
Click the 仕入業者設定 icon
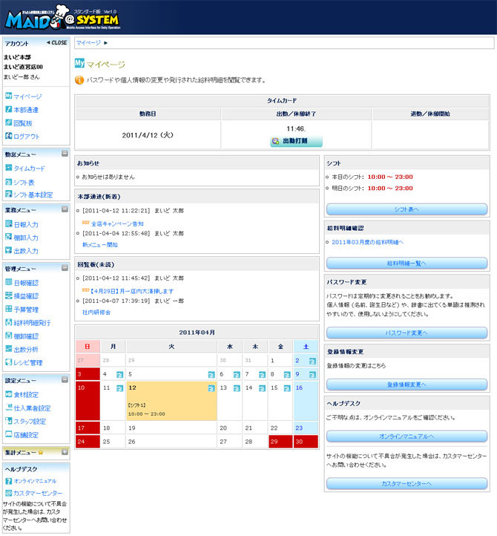tap(9, 408)
